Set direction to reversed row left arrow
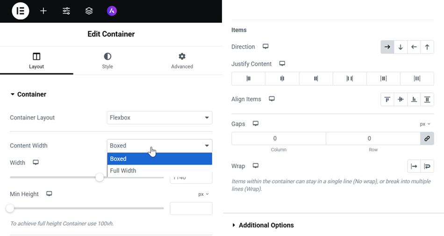 pos(414,47)
